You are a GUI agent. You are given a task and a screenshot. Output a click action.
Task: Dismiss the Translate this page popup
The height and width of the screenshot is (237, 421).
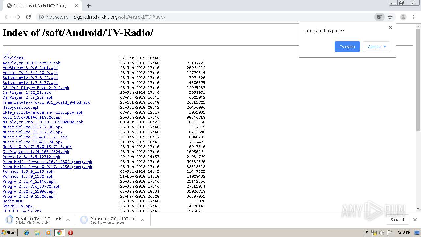point(390,27)
